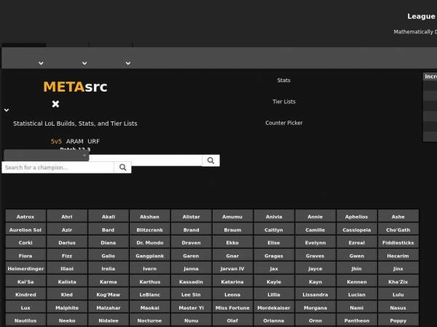Viewport: 437px width, 327px height.
Task: Open the Jarvan IV champion button
Action: click(x=232, y=268)
